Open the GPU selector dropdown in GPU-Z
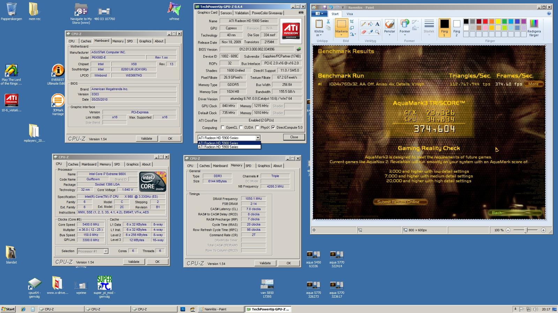 258,138
